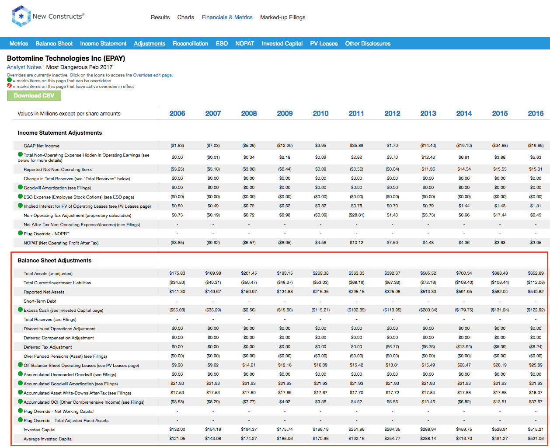
Task: Open Marked-up Filings section
Action: [x=283, y=17]
